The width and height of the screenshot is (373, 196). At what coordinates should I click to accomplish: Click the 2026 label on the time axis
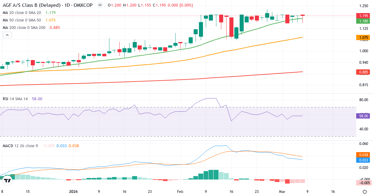click(x=73, y=192)
